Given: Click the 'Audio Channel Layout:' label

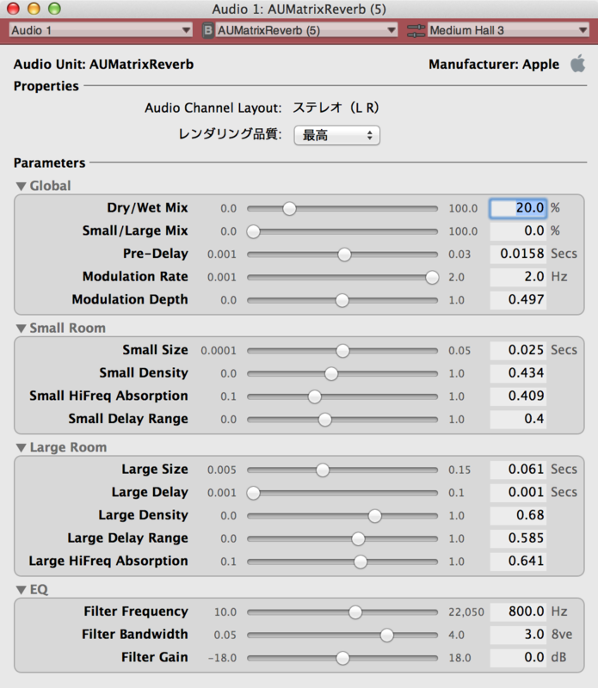Looking at the screenshot, I should (213, 108).
